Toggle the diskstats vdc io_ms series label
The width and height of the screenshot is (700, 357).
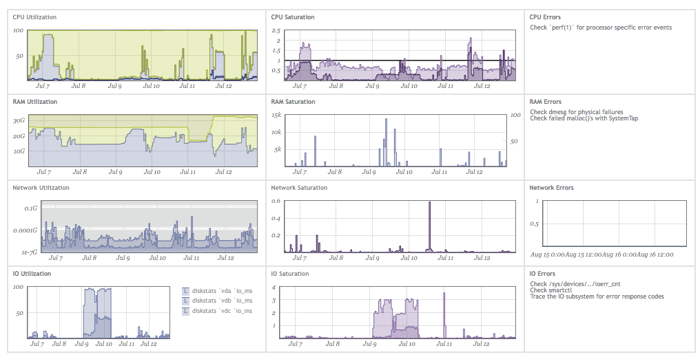pyautogui.click(x=222, y=311)
